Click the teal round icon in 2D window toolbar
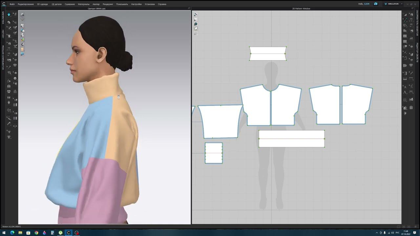 tap(196, 24)
